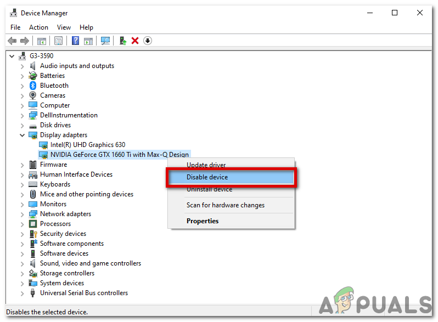
Task: Click Scan for hardware changes monitor icon
Action: [105, 41]
